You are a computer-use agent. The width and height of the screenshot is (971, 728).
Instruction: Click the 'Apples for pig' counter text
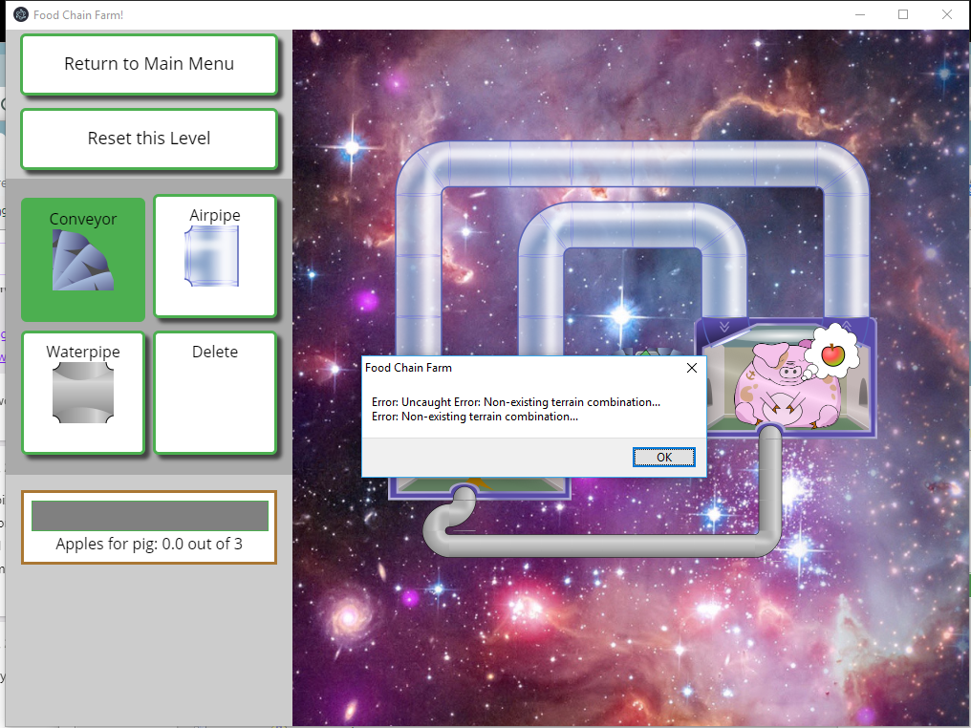150,545
